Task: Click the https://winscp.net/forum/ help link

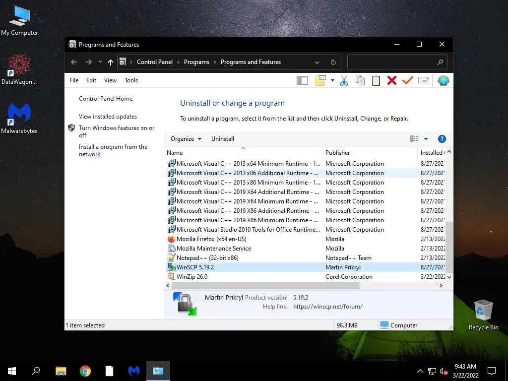Action: (x=327, y=307)
